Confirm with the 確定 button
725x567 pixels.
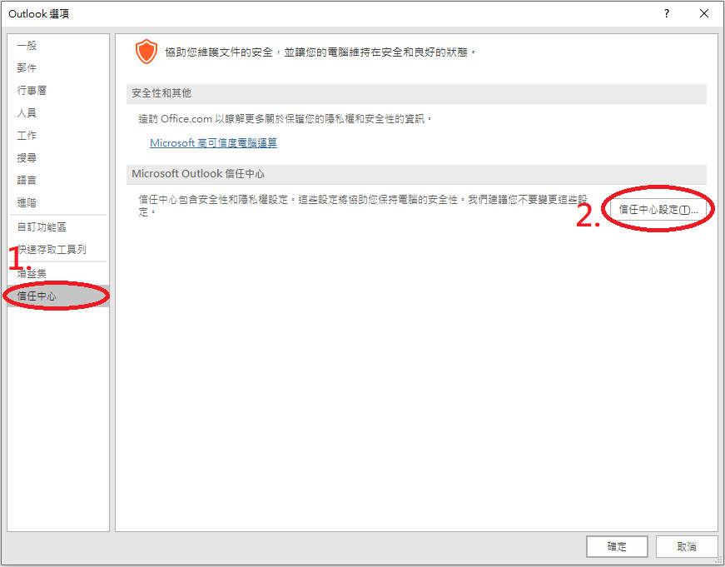[617, 547]
